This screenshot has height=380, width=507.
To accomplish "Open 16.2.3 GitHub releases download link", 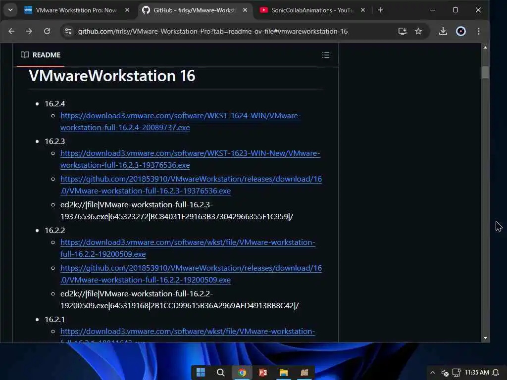I will point(191,185).
